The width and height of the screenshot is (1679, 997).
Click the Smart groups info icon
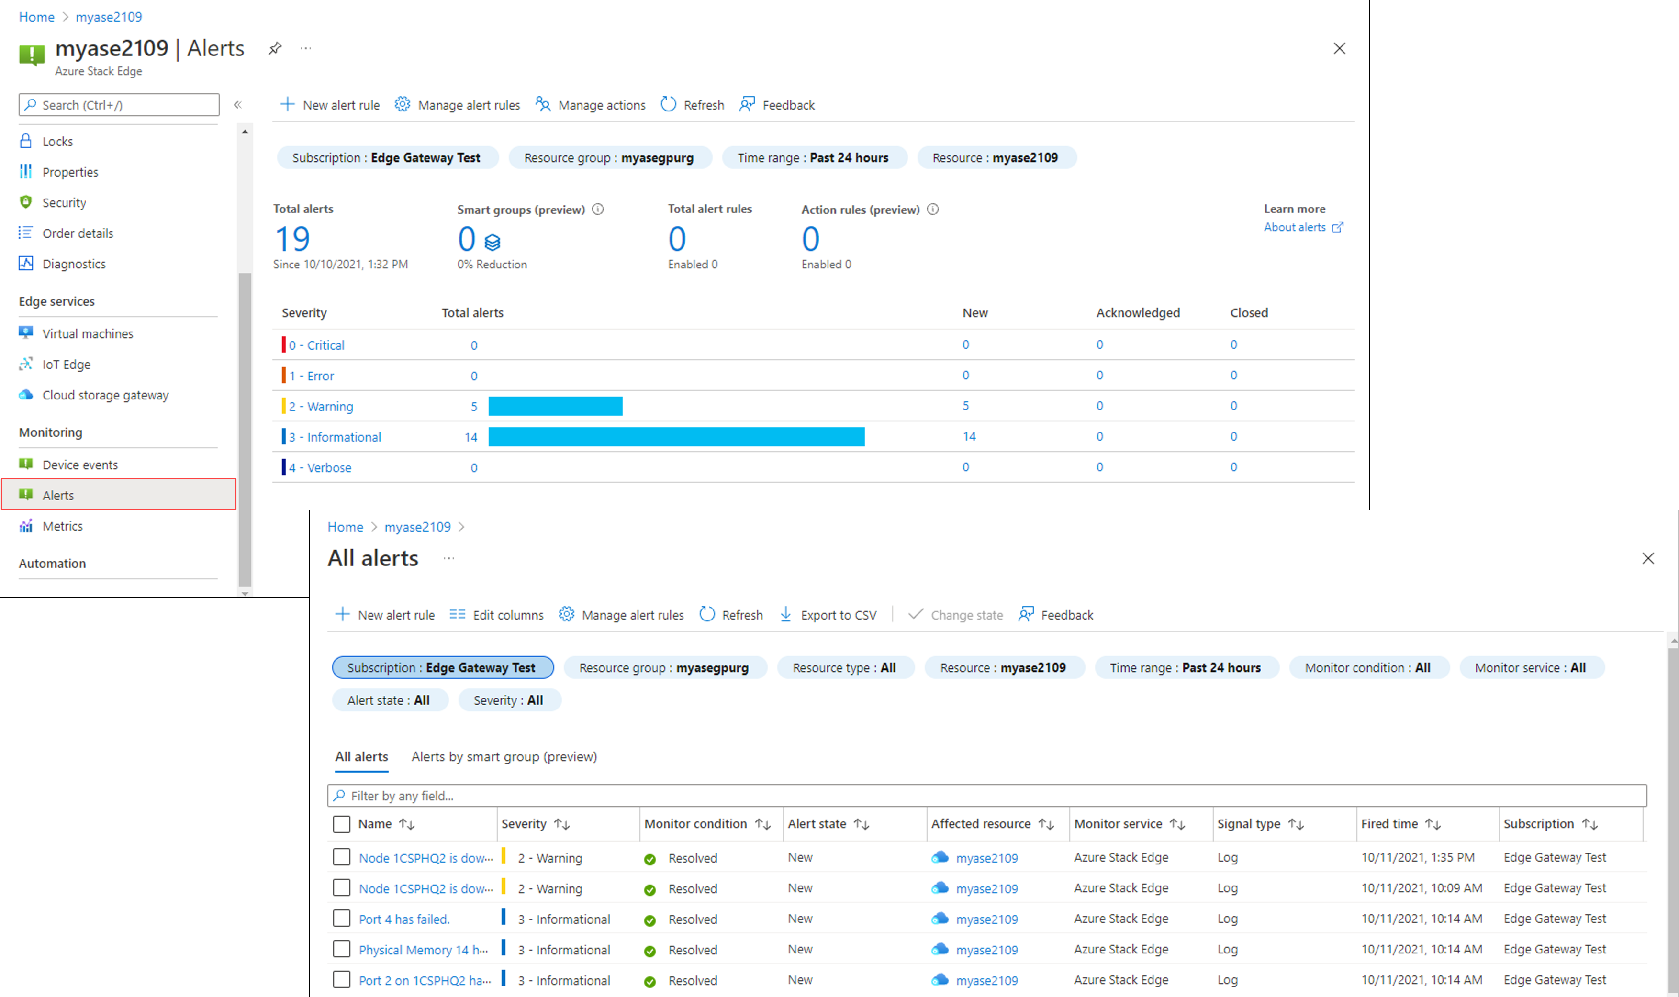point(597,209)
